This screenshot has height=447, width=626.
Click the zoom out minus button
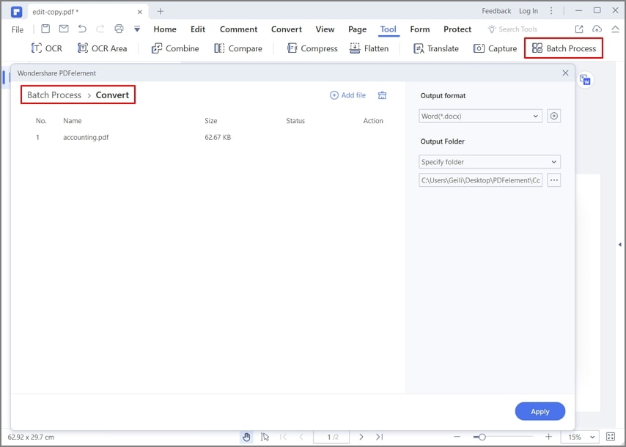click(x=457, y=437)
